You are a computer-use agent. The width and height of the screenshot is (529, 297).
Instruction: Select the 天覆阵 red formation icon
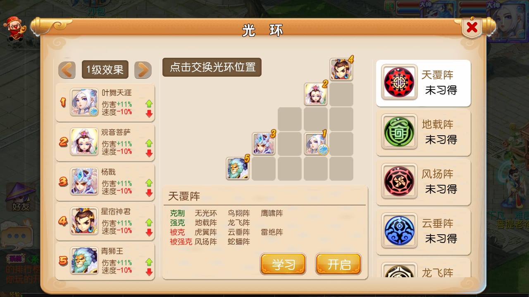[399, 82]
